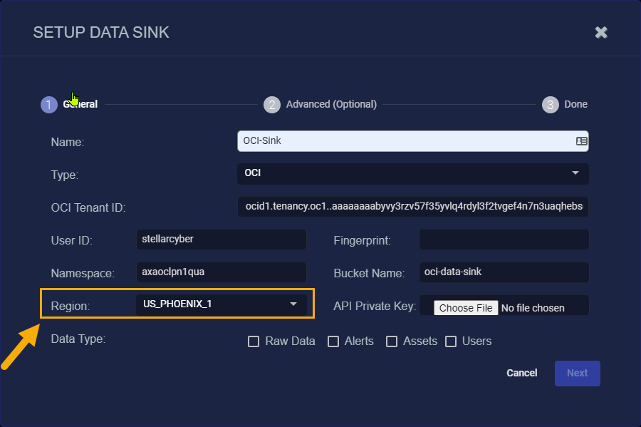Screen dimensions: 641x427
Task: Click the OCI Tenant ID field
Action: point(413,207)
